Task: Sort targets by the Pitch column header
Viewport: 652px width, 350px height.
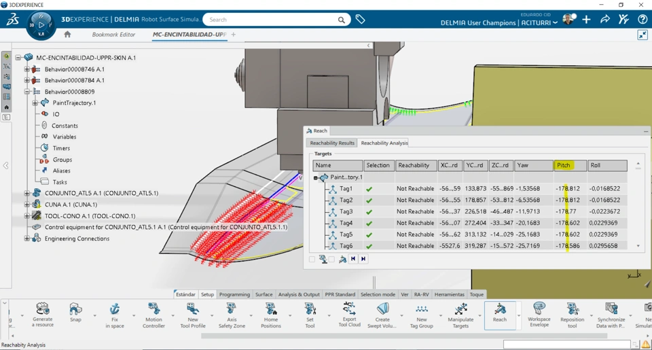Action: pyautogui.click(x=570, y=165)
